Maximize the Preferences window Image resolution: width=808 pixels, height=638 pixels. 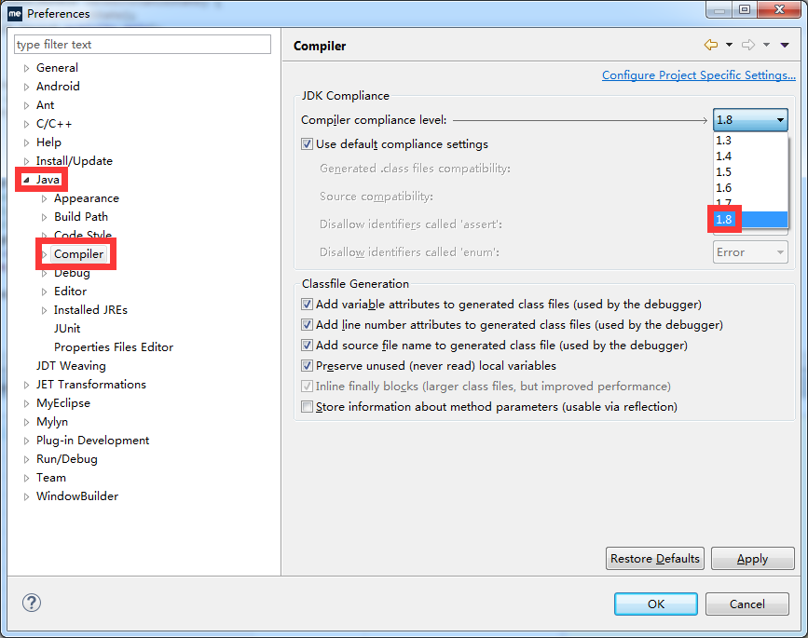(x=745, y=9)
